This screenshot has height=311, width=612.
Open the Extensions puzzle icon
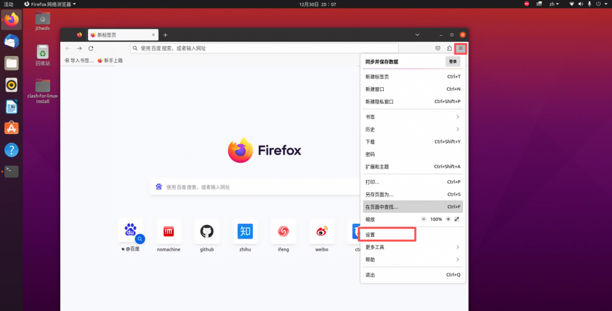click(449, 48)
